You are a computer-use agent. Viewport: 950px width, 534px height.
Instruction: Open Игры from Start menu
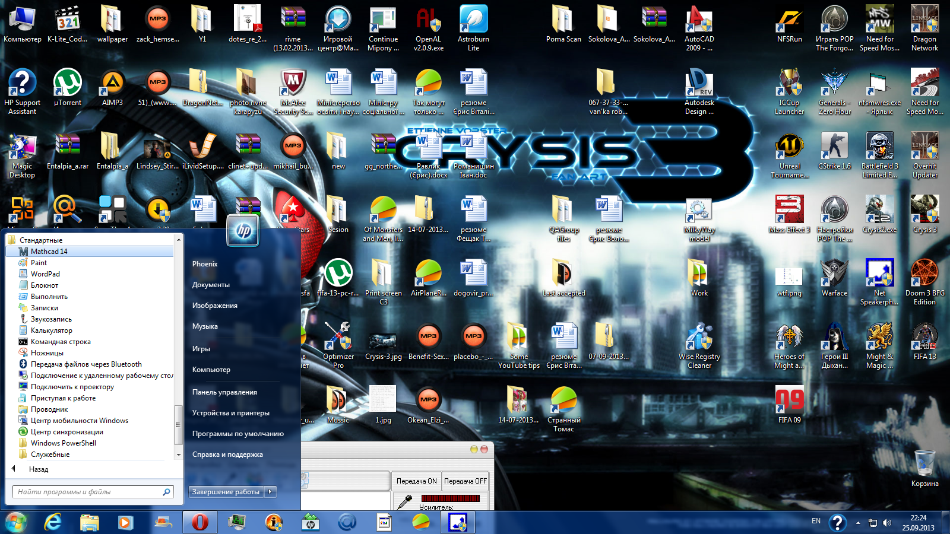201,349
